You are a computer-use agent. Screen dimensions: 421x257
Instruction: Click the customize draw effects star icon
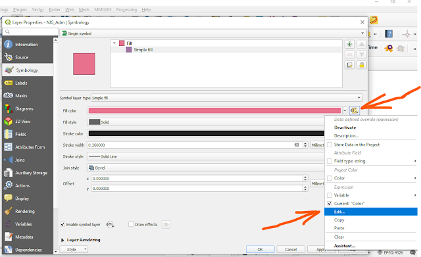click(x=166, y=225)
